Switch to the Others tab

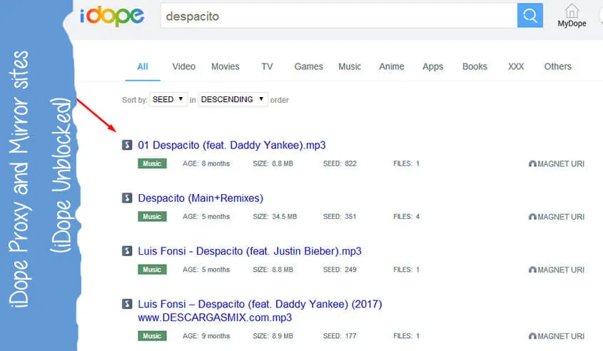point(557,66)
